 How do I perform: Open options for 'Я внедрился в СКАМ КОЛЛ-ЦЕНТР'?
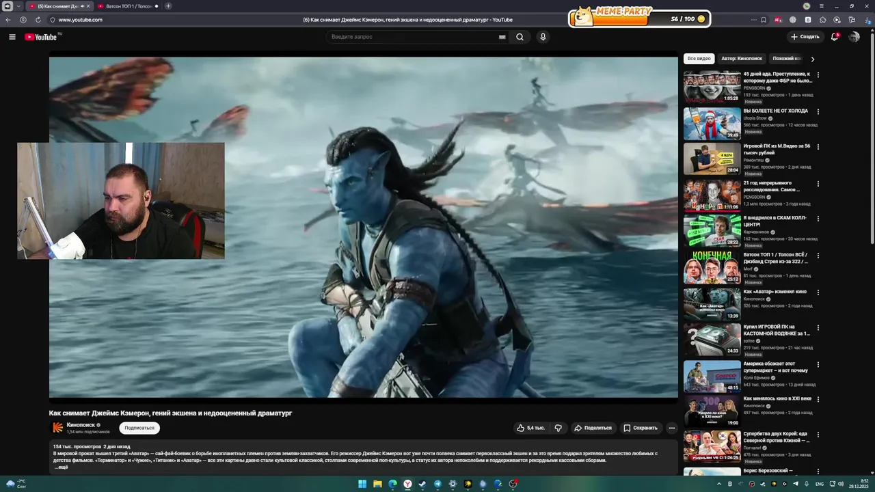tap(818, 219)
